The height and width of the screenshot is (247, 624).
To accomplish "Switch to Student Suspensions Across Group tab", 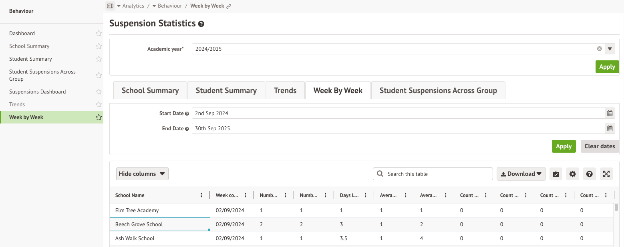I will click(438, 90).
